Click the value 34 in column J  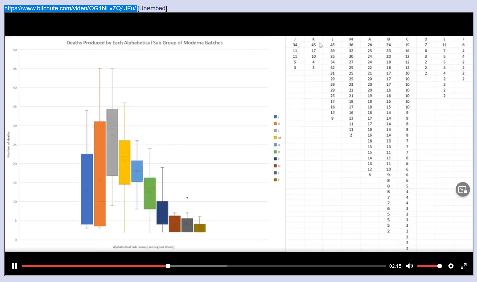[x=295, y=45]
